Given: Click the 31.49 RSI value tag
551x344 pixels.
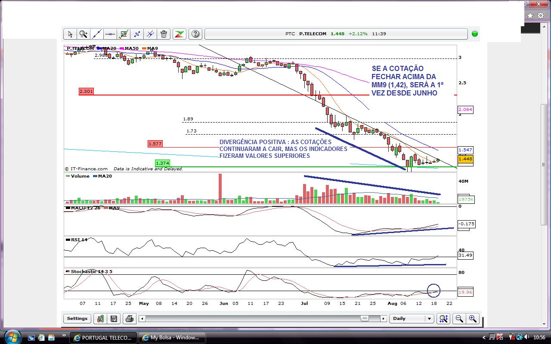Looking at the screenshot, I should [x=465, y=255].
